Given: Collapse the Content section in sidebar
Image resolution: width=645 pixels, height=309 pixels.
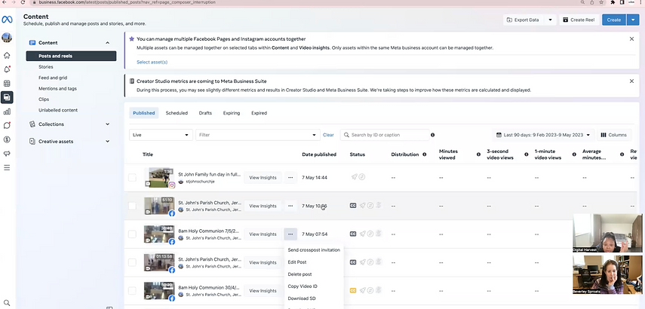Looking at the screenshot, I should point(108,43).
